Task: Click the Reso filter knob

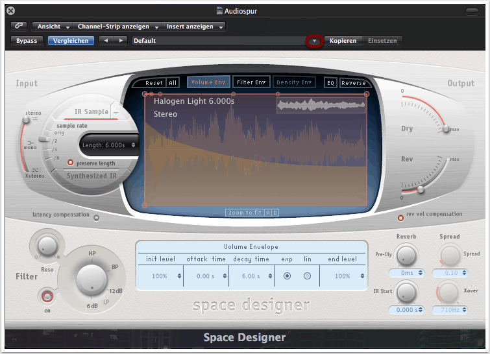Action: coord(47,246)
